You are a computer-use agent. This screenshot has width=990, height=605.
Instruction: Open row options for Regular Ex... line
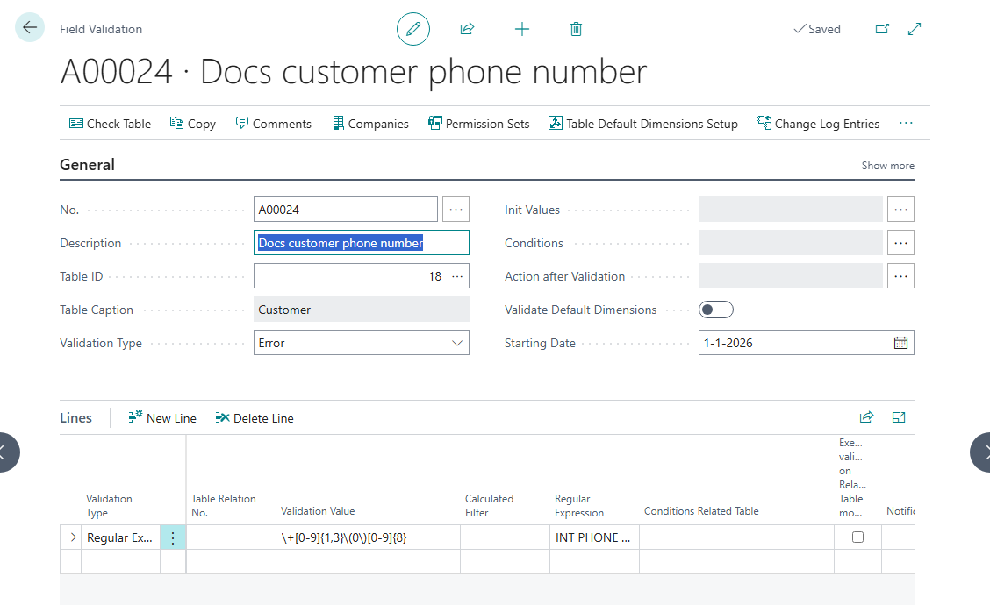pyautogui.click(x=172, y=537)
